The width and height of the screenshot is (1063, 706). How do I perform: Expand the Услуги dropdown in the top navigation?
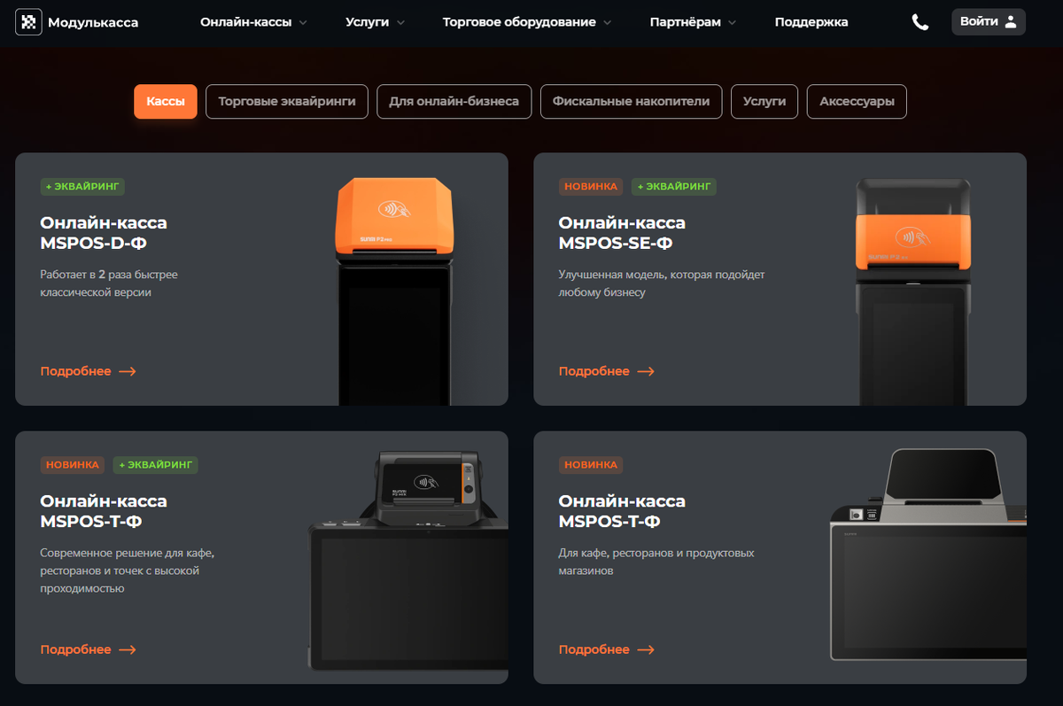pyautogui.click(x=375, y=22)
